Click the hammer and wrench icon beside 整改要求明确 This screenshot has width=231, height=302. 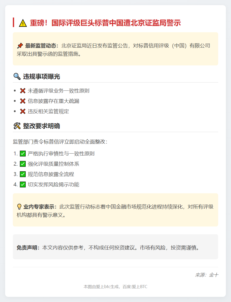click(17, 126)
